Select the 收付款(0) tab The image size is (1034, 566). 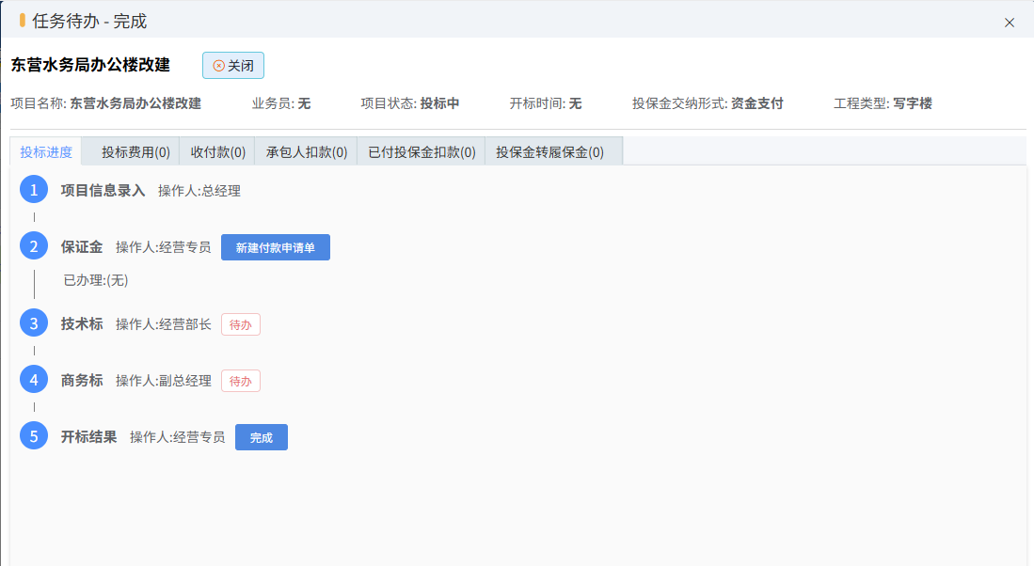coord(217,152)
